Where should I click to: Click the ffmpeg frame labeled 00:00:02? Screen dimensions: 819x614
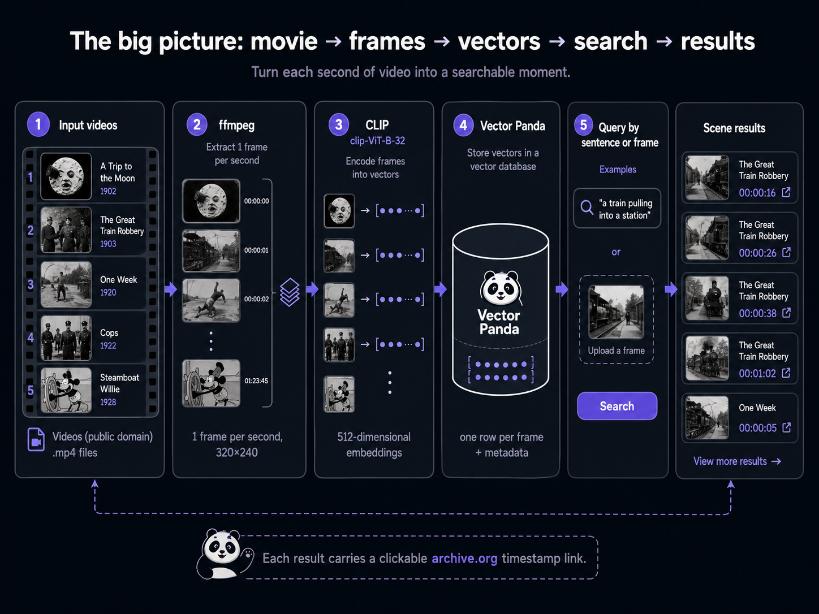coord(211,300)
